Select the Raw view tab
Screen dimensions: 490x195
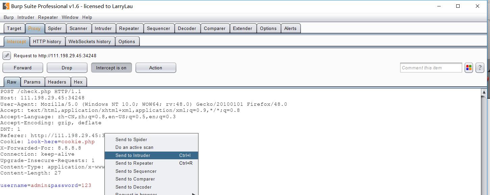[x=12, y=82]
